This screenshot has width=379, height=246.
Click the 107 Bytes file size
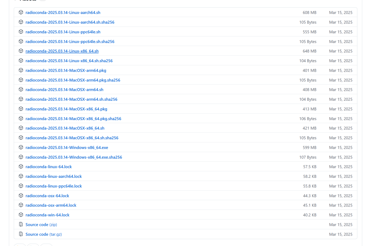pos(308,157)
